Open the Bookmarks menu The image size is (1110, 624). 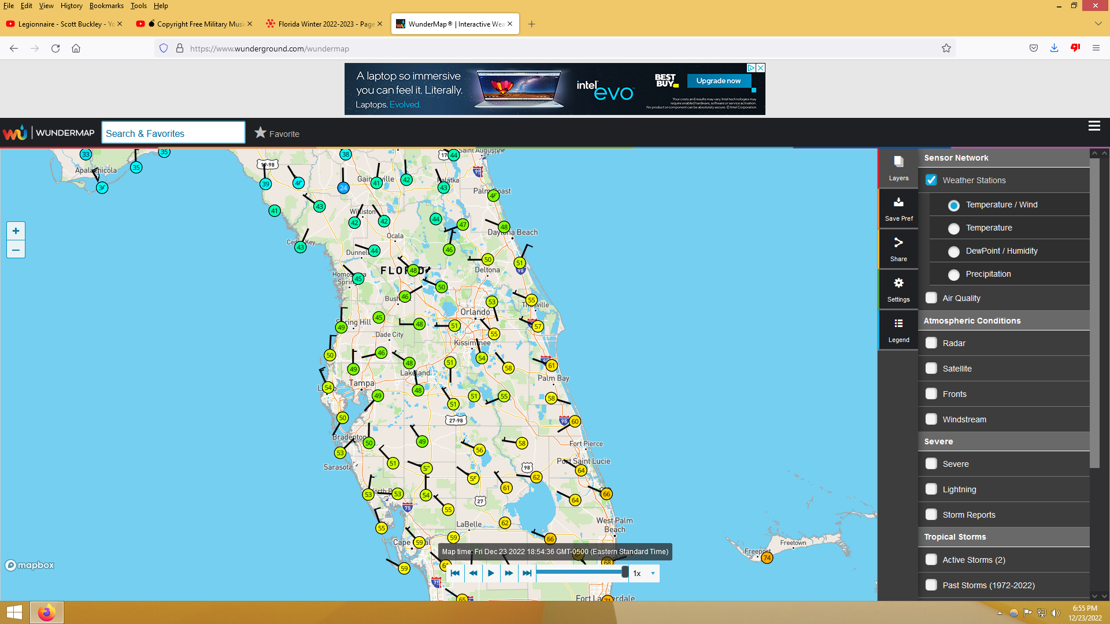pyautogui.click(x=106, y=6)
